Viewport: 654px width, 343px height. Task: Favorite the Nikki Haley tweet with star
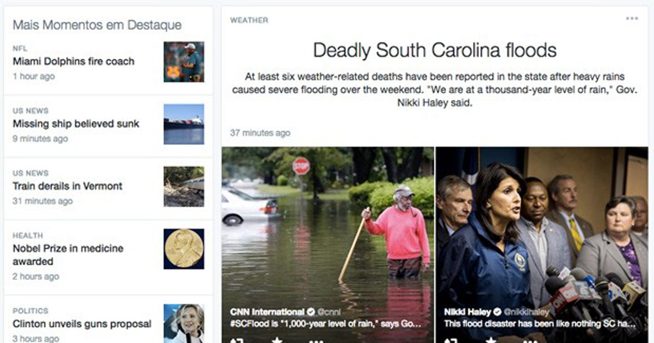pyautogui.click(x=491, y=340)
